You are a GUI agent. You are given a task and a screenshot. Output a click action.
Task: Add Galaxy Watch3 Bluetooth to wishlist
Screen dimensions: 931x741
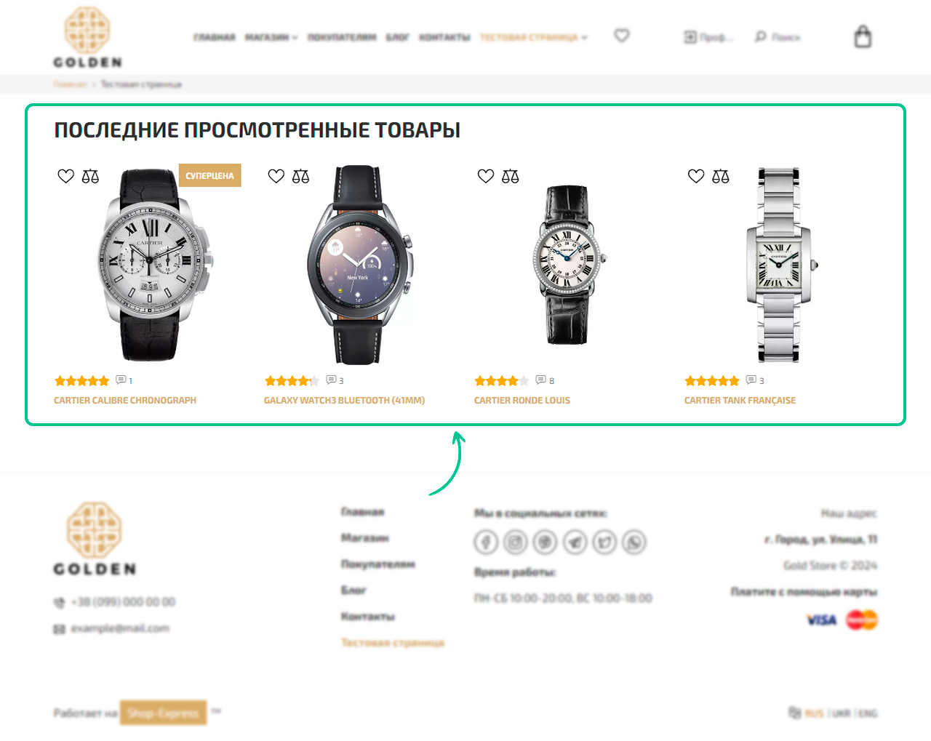coord(276,176)
